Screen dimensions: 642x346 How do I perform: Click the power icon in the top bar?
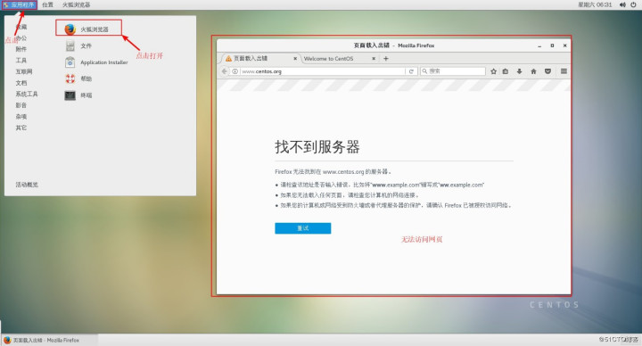pyautogui.click(x=633, y=5)
